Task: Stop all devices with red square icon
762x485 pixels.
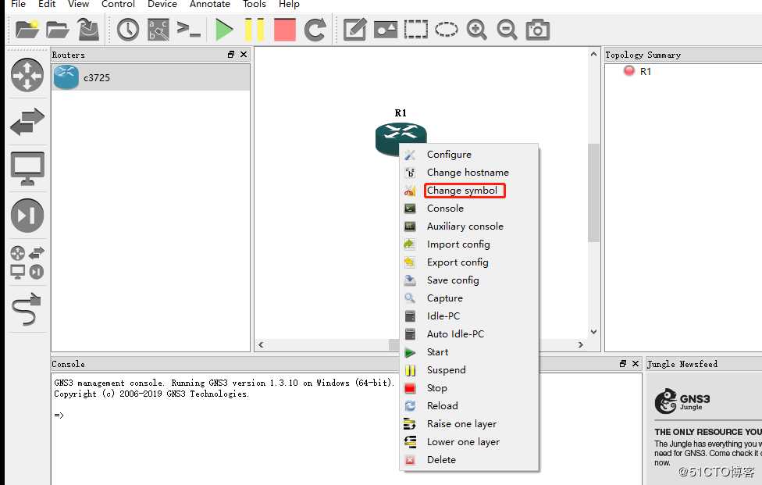Action: click(285, 30)
